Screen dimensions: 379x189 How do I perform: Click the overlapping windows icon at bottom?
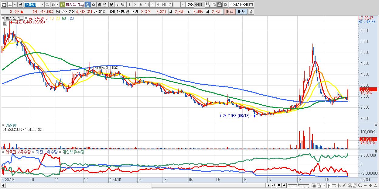pos(319,185)
